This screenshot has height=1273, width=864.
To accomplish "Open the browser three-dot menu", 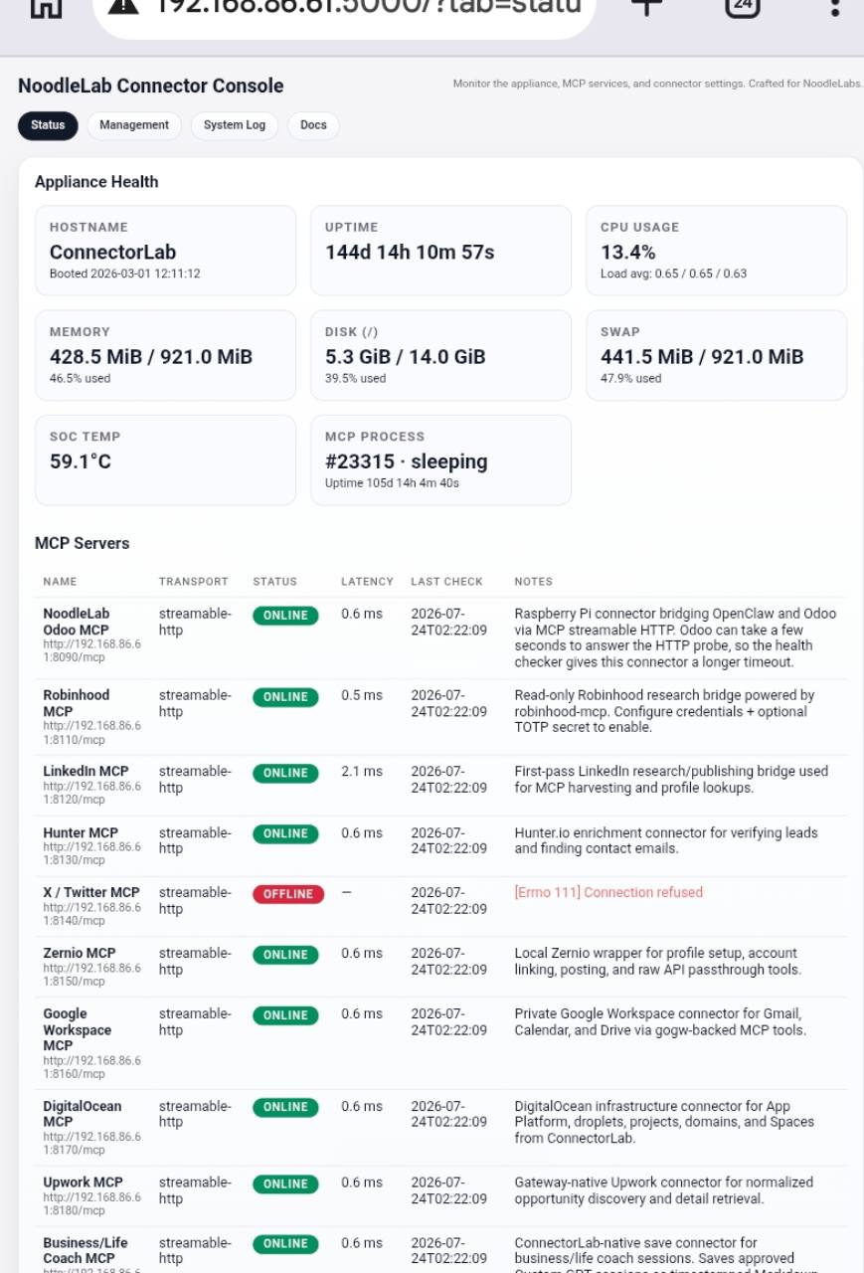I will 835,7.
